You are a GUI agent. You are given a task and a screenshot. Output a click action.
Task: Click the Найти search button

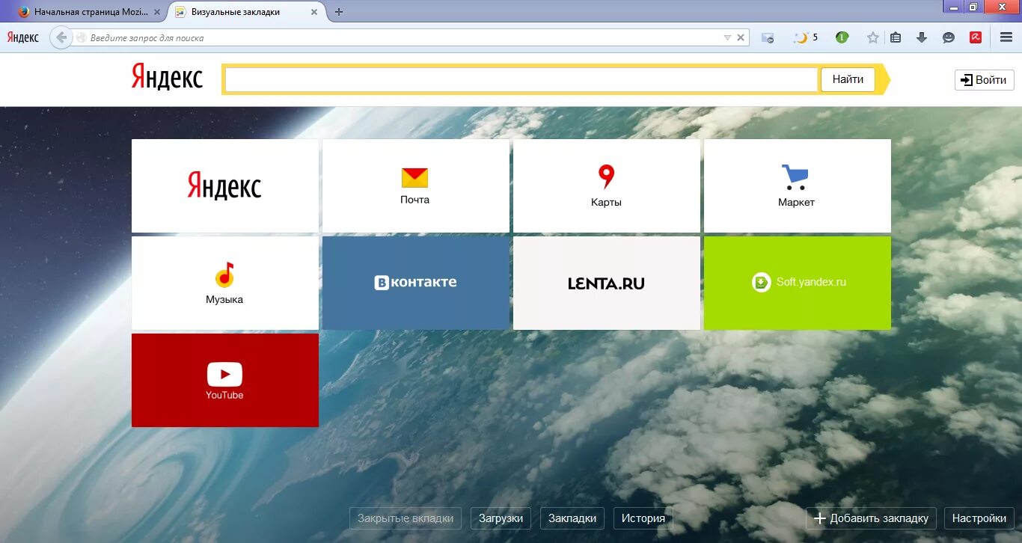click(848, 79)
